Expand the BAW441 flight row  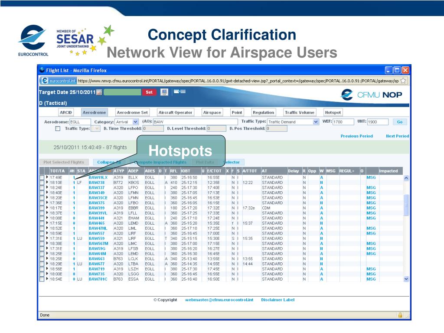point(47,218)
